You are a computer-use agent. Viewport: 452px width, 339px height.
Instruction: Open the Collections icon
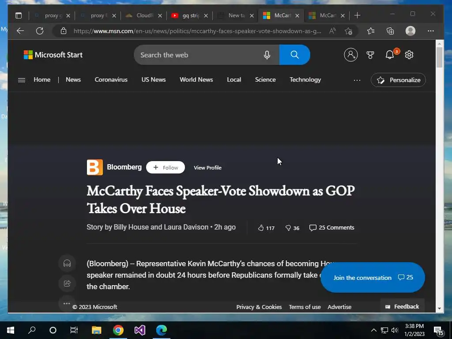tap(390, 31)
